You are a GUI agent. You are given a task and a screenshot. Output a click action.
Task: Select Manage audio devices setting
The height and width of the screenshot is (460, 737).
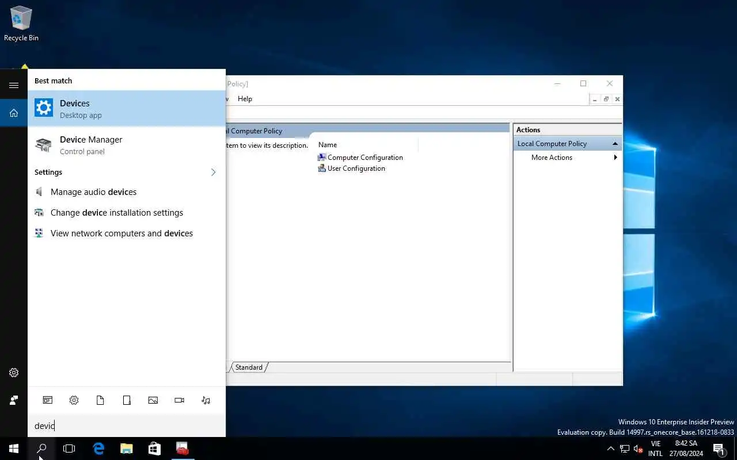[x=127, y=192]
